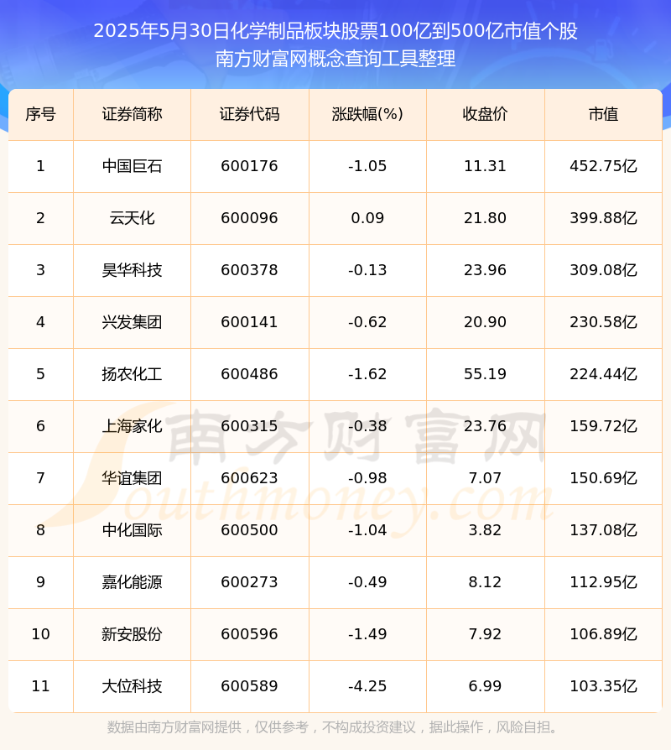Select stock name 华谊集团

click(132, 478)
